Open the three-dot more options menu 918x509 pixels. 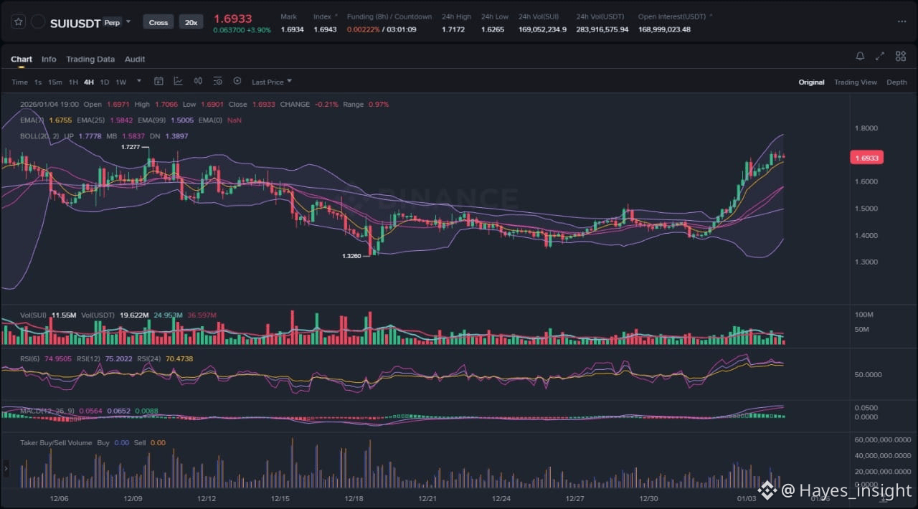pyautogui.click(x=902, y=22)
